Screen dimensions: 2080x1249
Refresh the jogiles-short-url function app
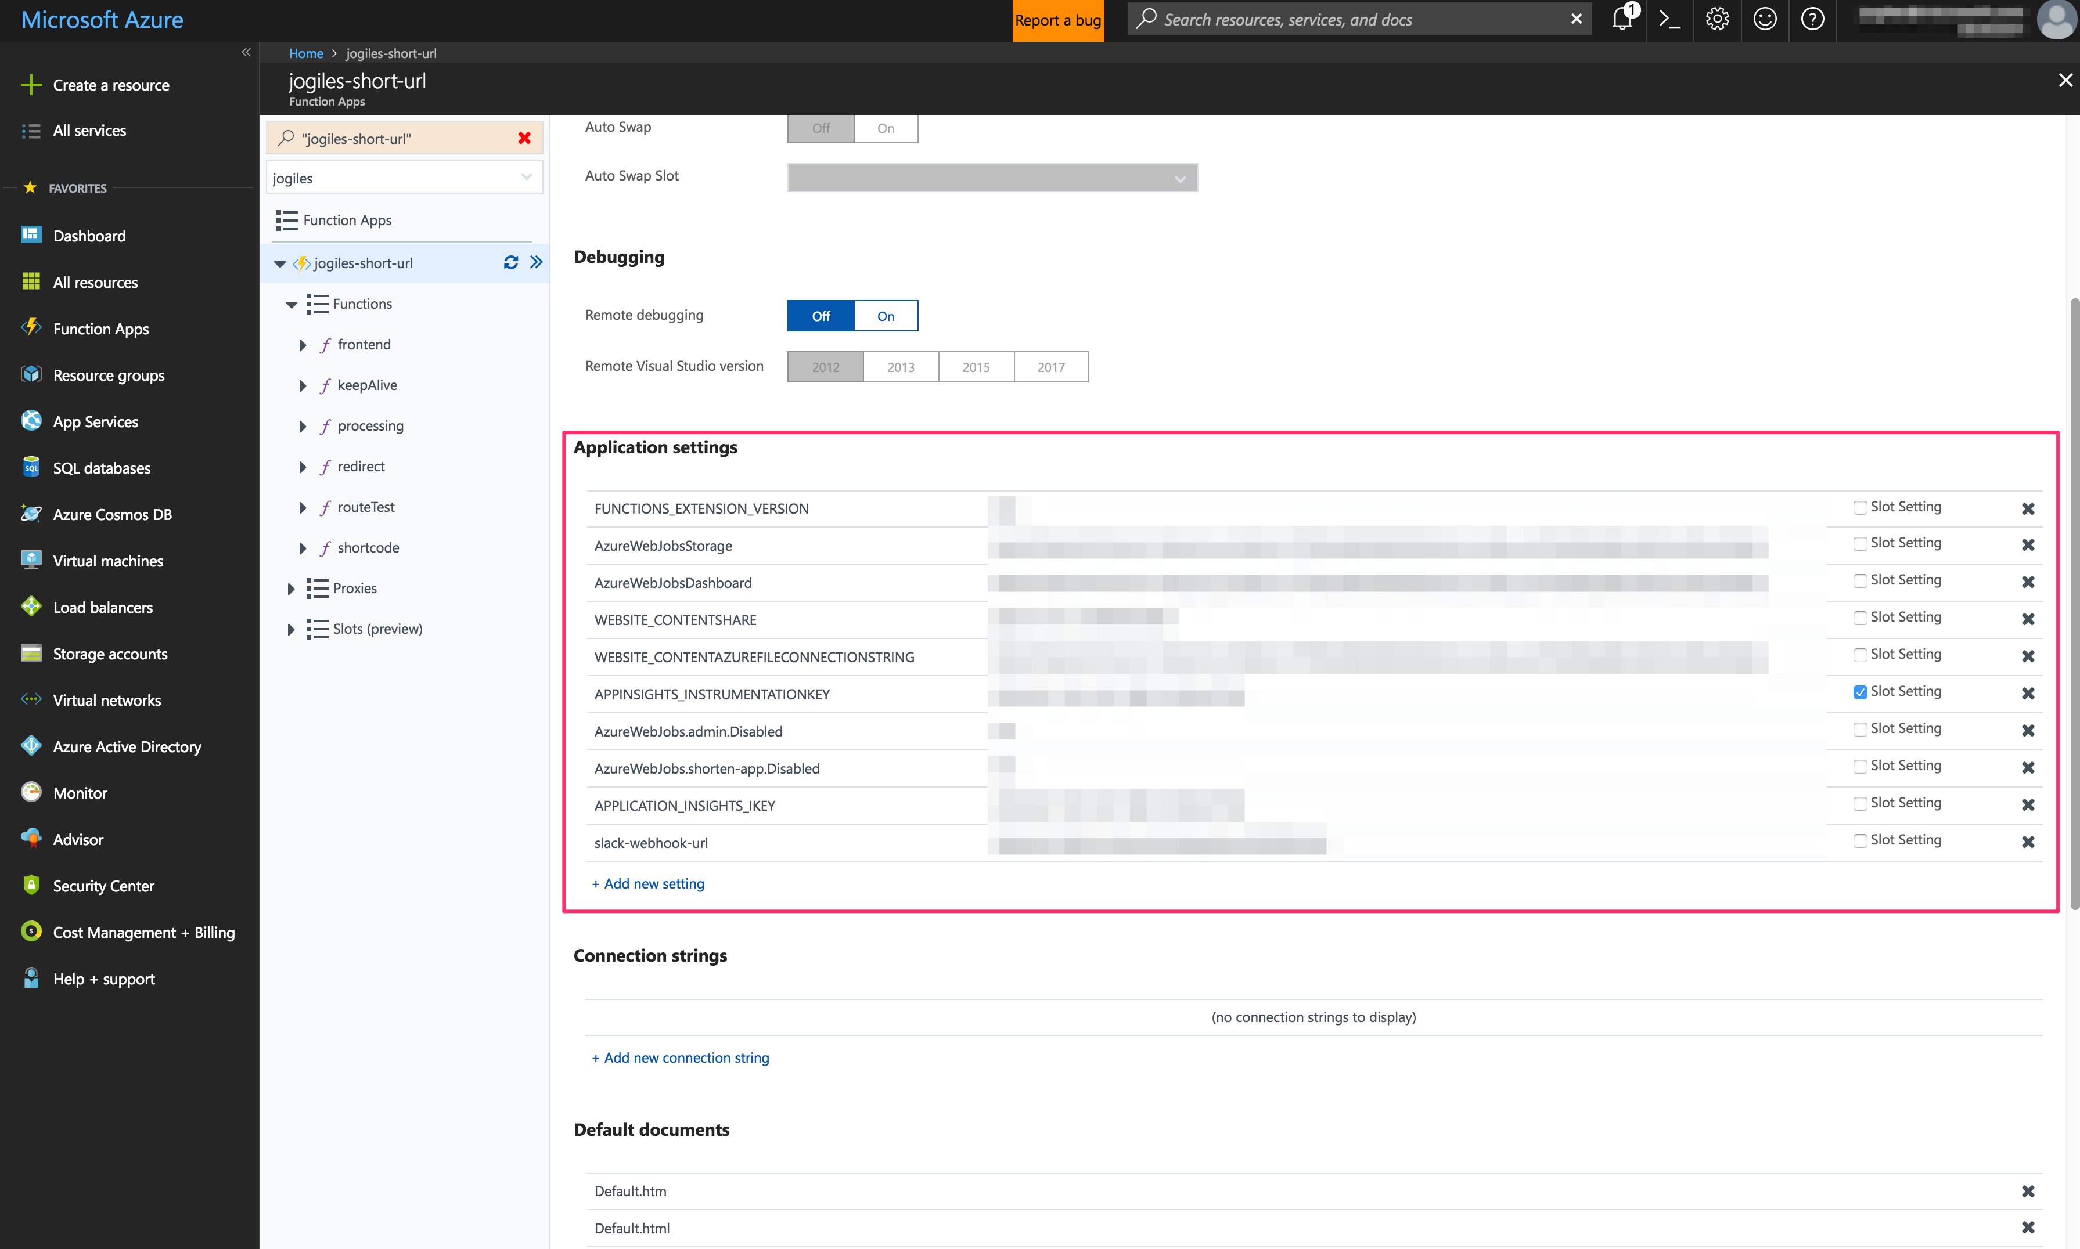coord(510,262)
